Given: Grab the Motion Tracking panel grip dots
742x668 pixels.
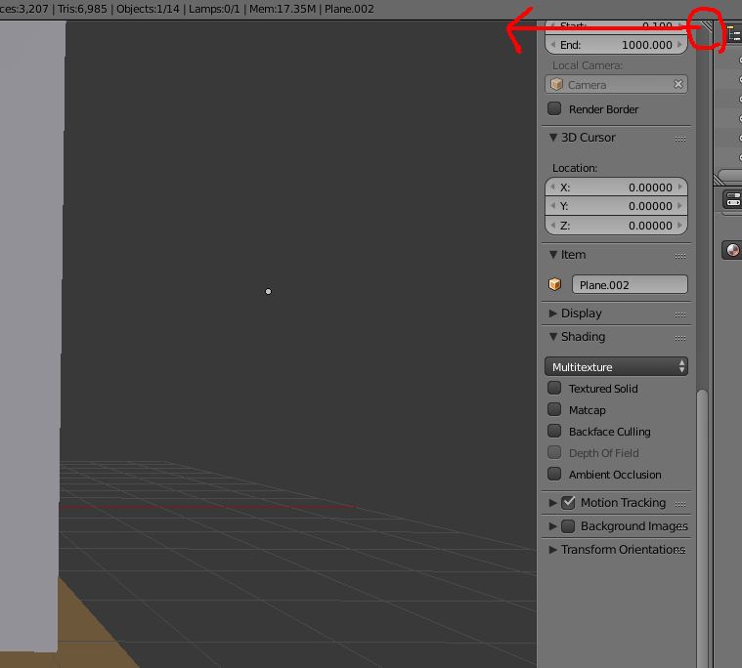Looking at the screenshot, I should (680, 505).
